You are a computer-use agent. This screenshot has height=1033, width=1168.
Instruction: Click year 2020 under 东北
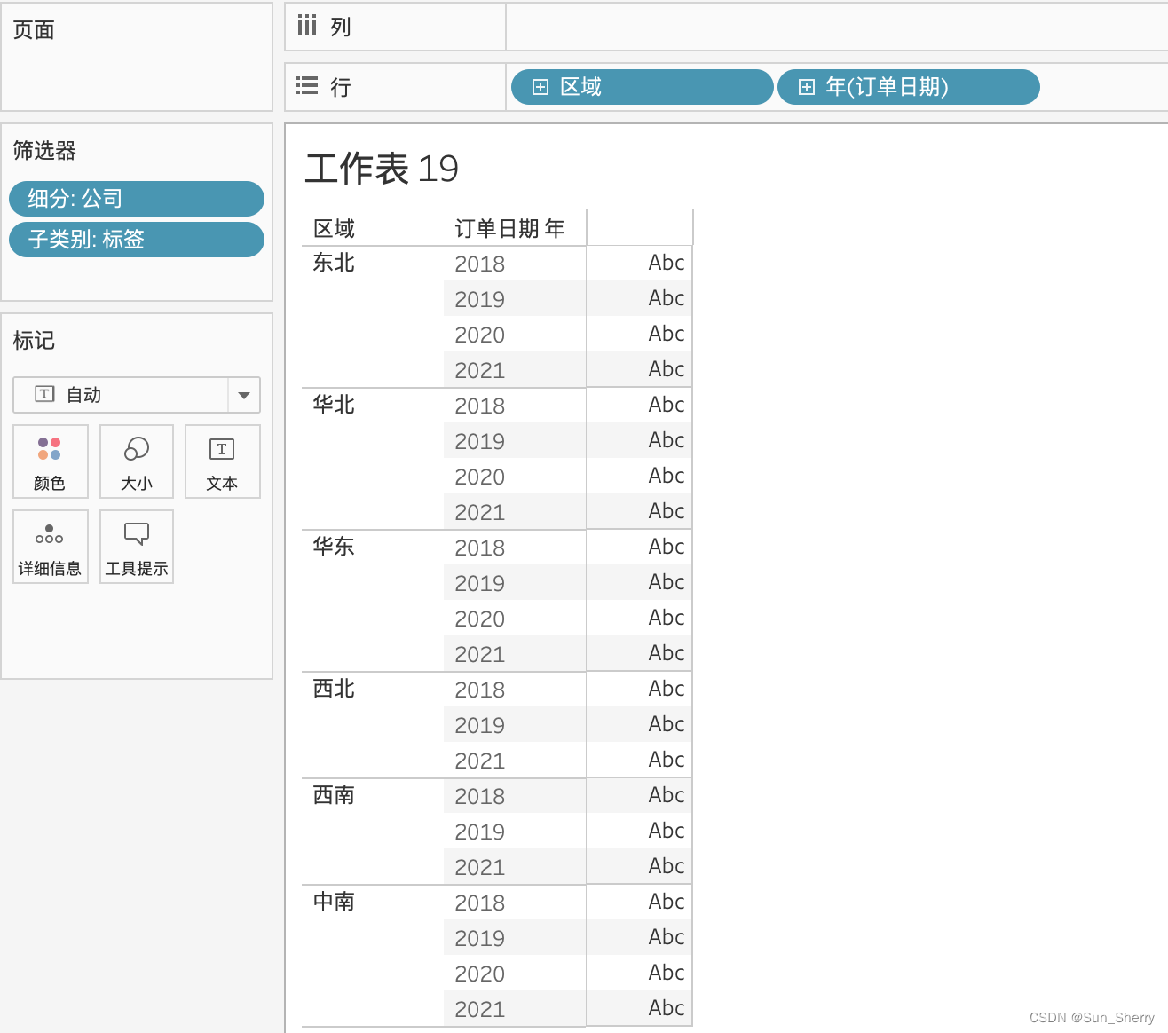pyautogui.click(x=480, y=335)
